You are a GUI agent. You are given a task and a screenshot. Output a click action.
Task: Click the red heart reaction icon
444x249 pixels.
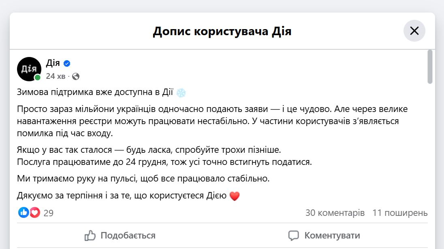click(x=34, y=213)
